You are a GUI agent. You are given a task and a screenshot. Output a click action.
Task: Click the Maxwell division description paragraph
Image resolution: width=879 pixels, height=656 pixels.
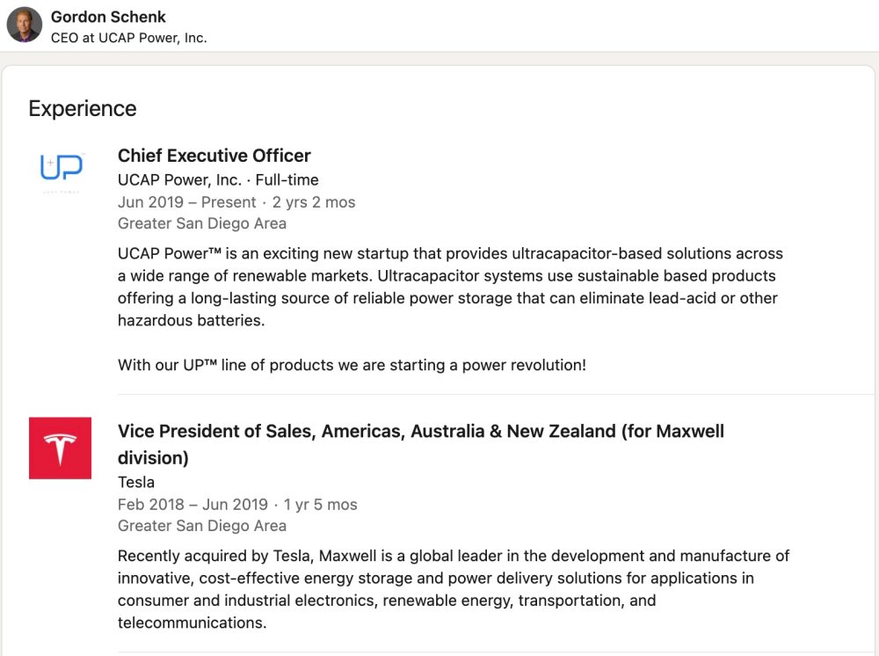point(453,589)
